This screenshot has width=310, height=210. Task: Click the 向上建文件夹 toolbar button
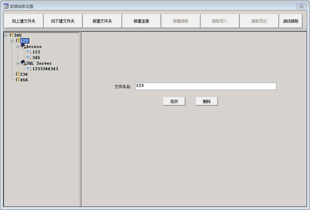click(x=23, y=21)
